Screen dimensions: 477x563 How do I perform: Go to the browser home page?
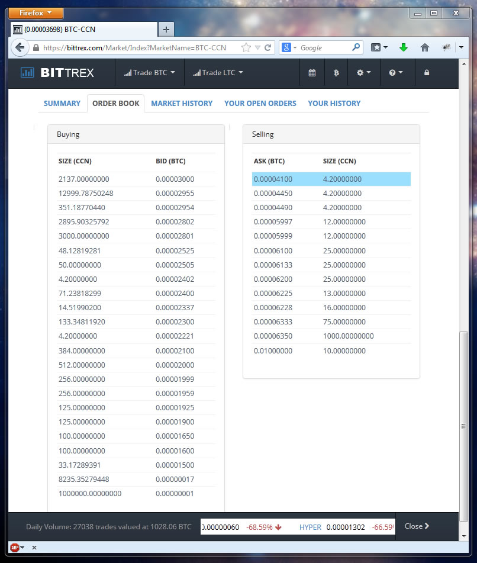[x=424, y=47]
